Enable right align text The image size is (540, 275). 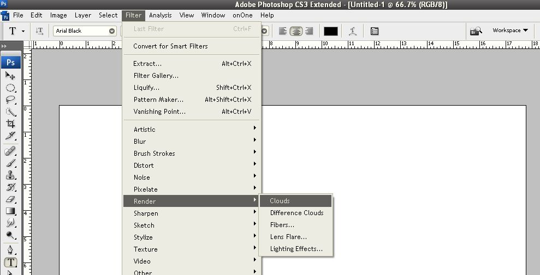click(309, 31)
